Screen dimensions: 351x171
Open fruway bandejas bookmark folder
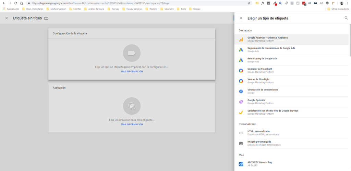132,9
